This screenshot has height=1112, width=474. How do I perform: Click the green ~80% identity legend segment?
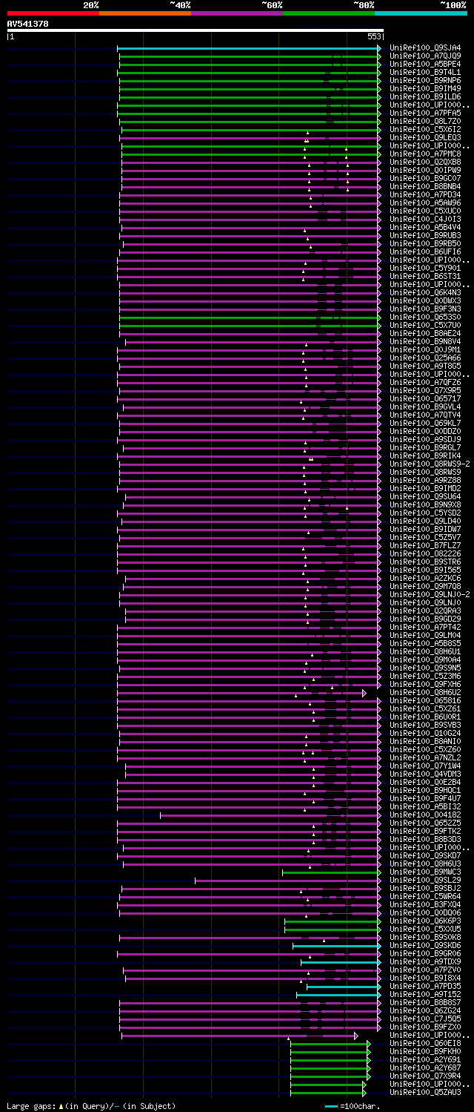[x=329, y=13]
